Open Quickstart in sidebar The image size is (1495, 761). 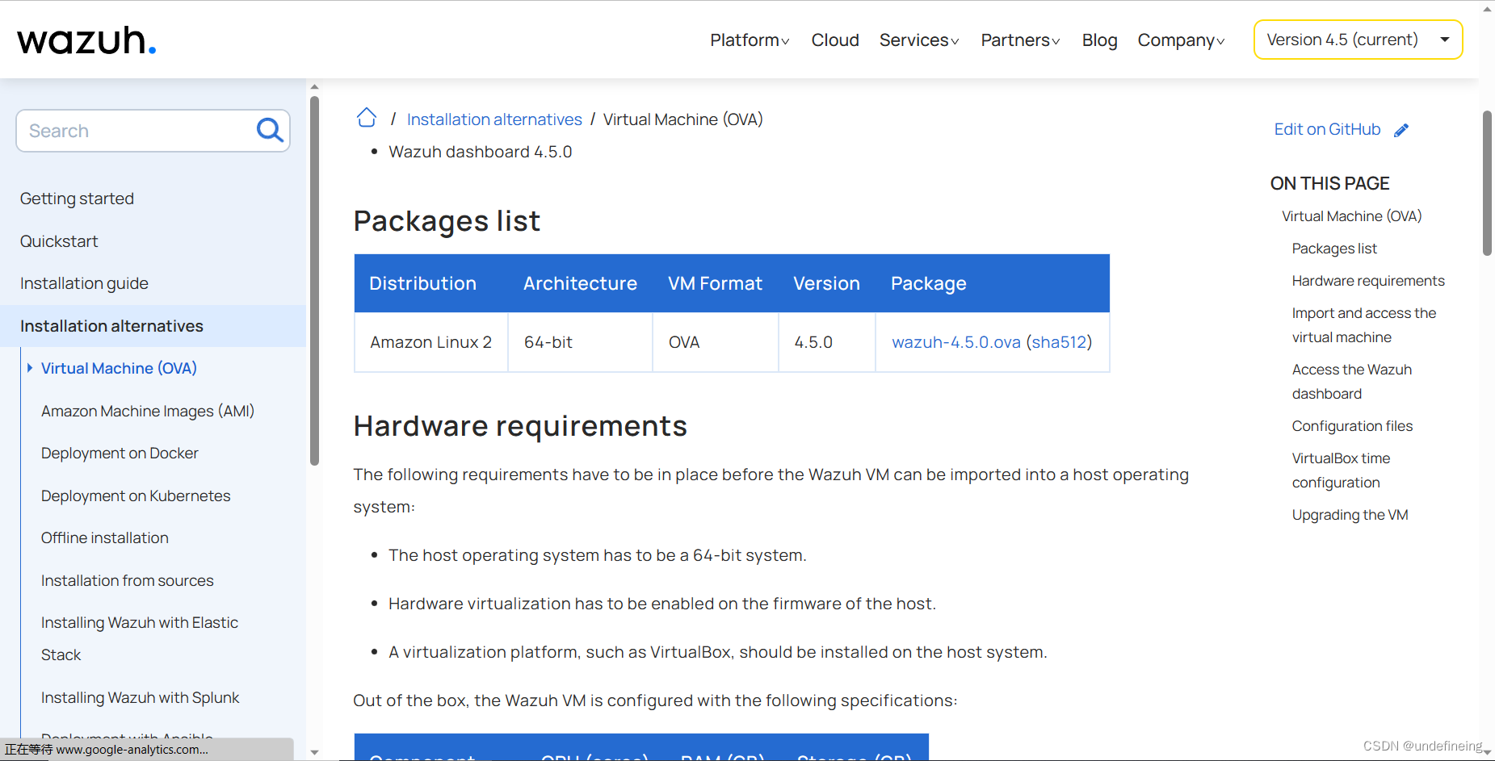[x=59, y=241]
